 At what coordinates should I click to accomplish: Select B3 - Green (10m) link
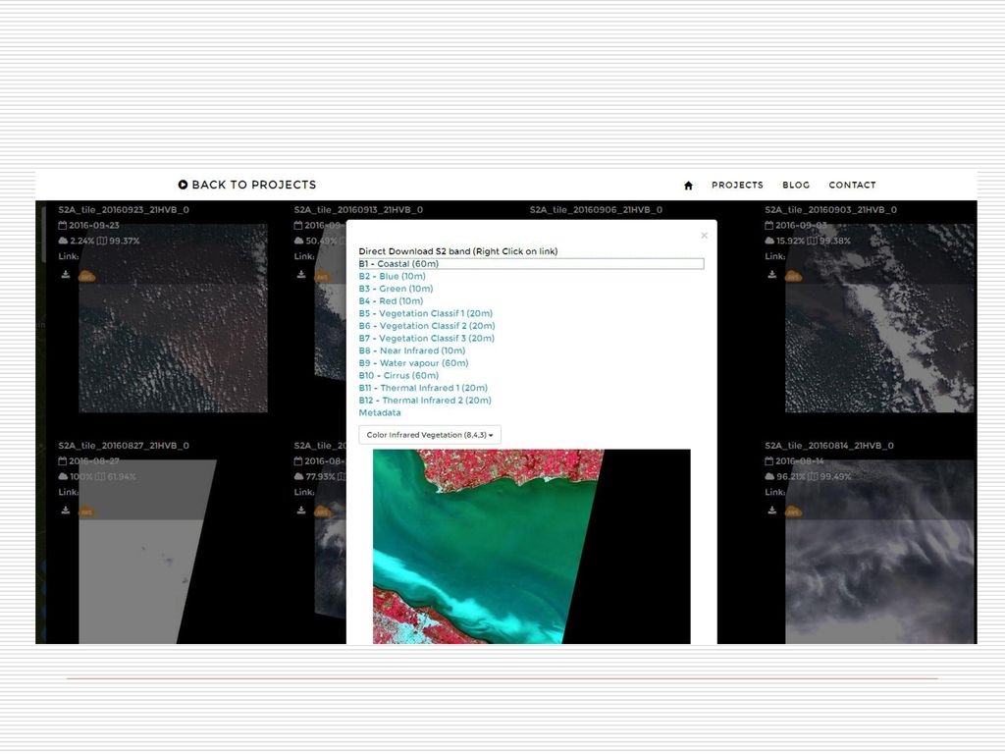coord(397,289)
